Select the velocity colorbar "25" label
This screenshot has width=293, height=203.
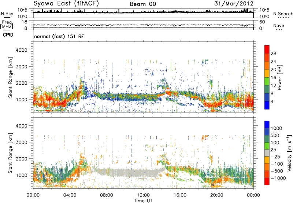[x=274, y=150]
